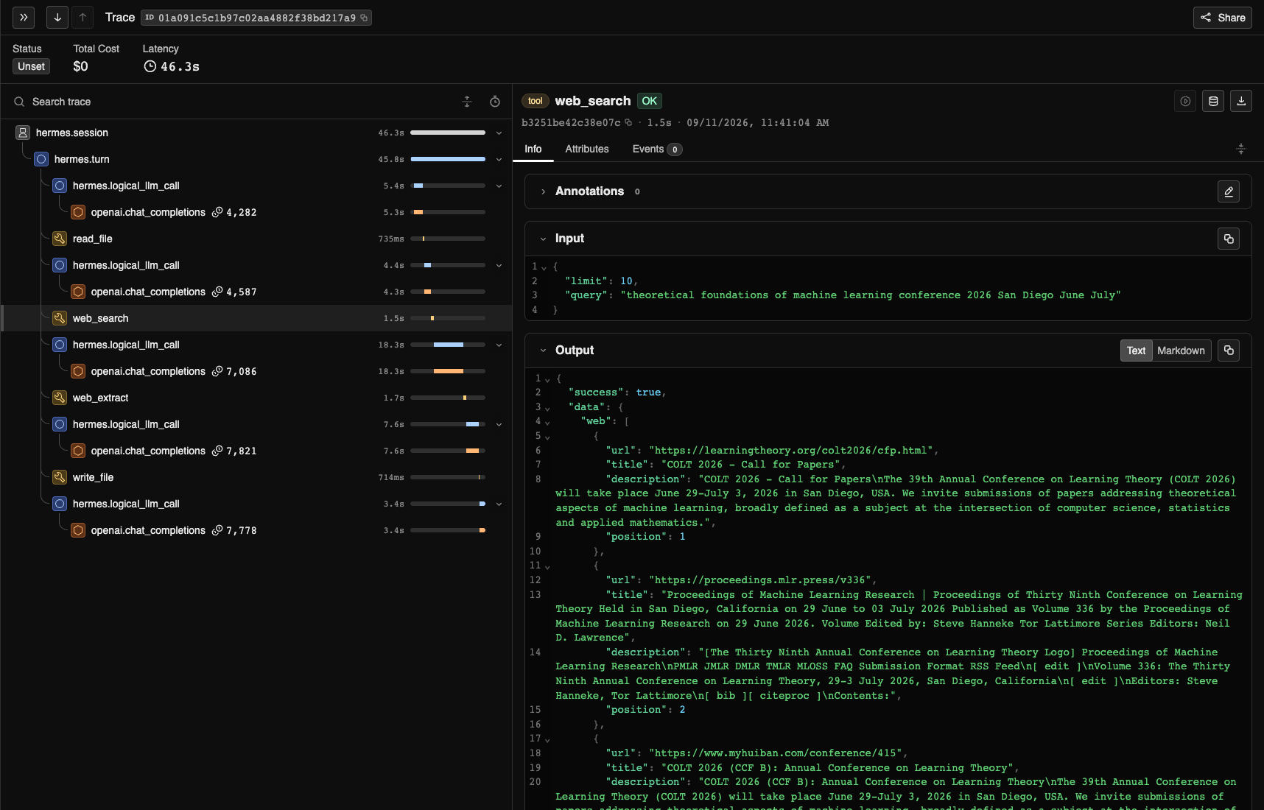Go to previous trace with up arrow
1264x810 pixels.
tap(82, 17)
